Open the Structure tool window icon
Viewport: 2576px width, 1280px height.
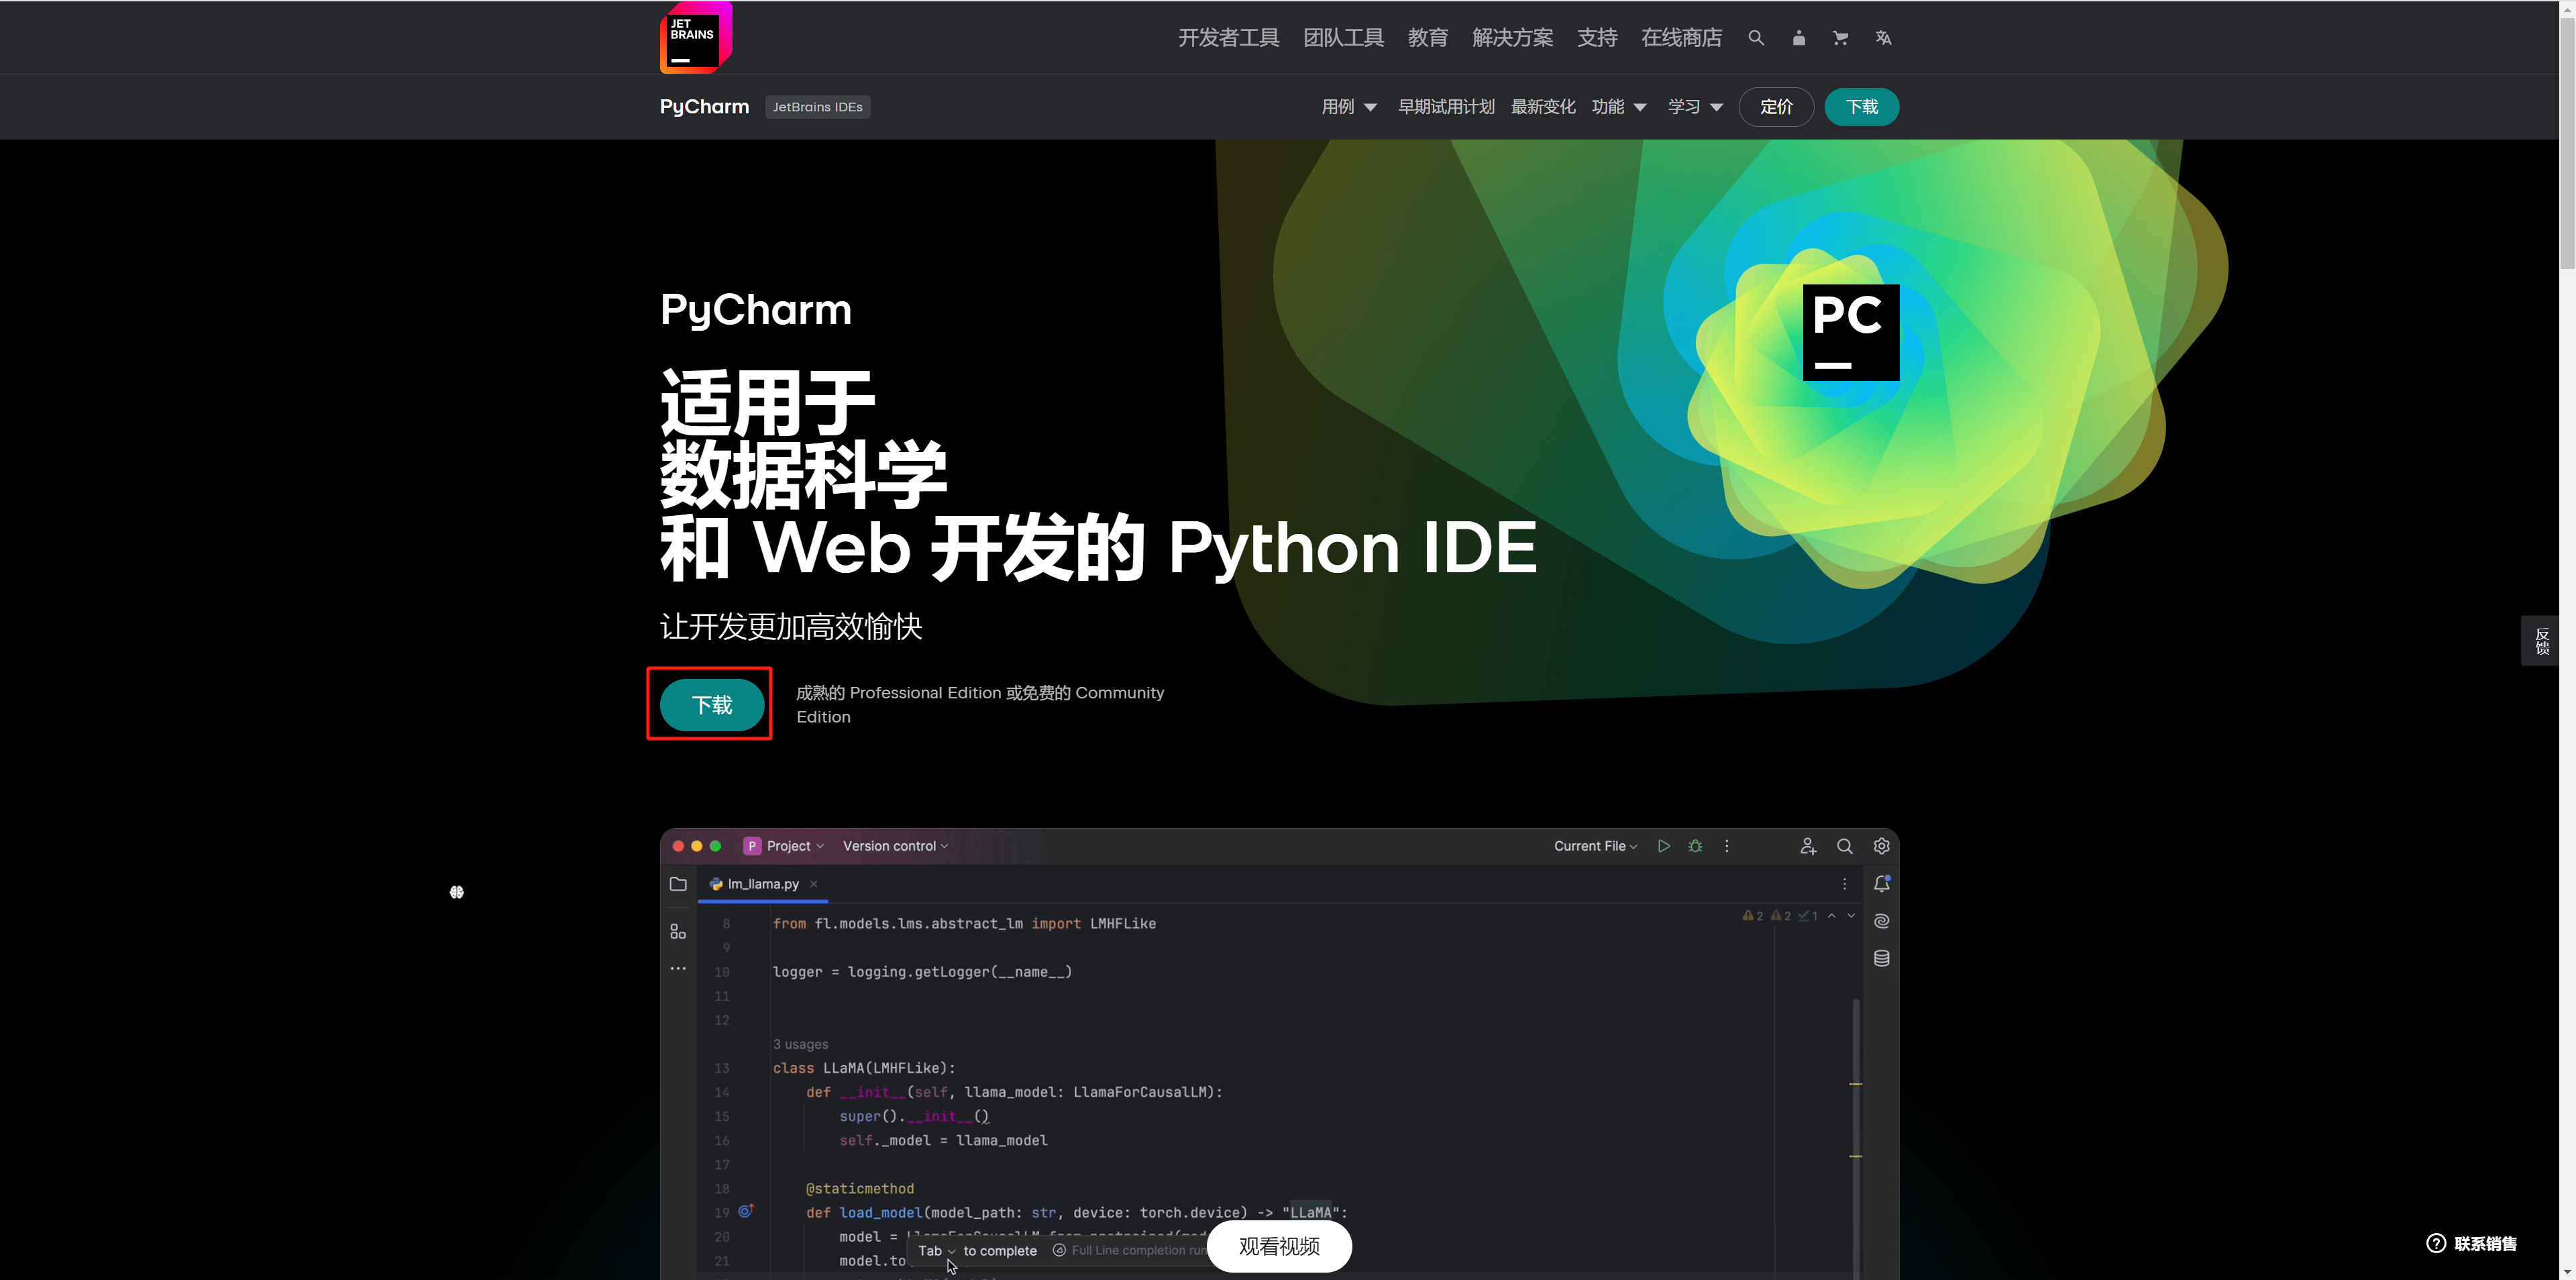678,931
